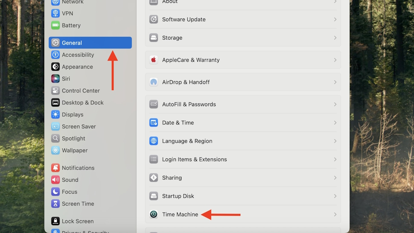Screen dimensions: 414x233
Task: Click the Spotlight magnifier icon
Action: tap(55, 138)
